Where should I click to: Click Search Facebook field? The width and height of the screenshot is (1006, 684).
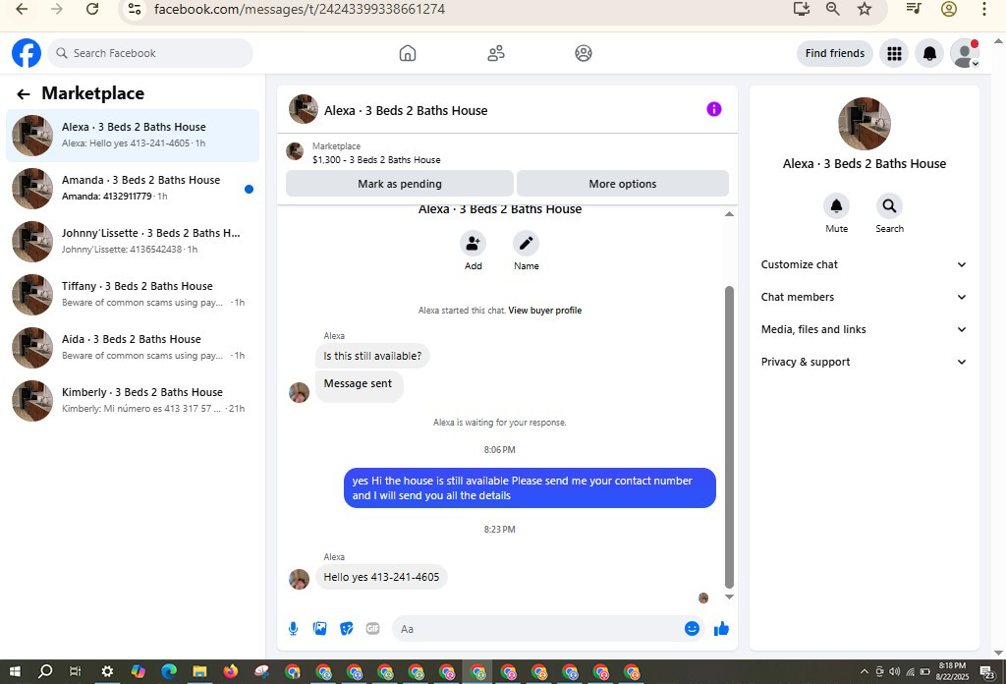150,53
